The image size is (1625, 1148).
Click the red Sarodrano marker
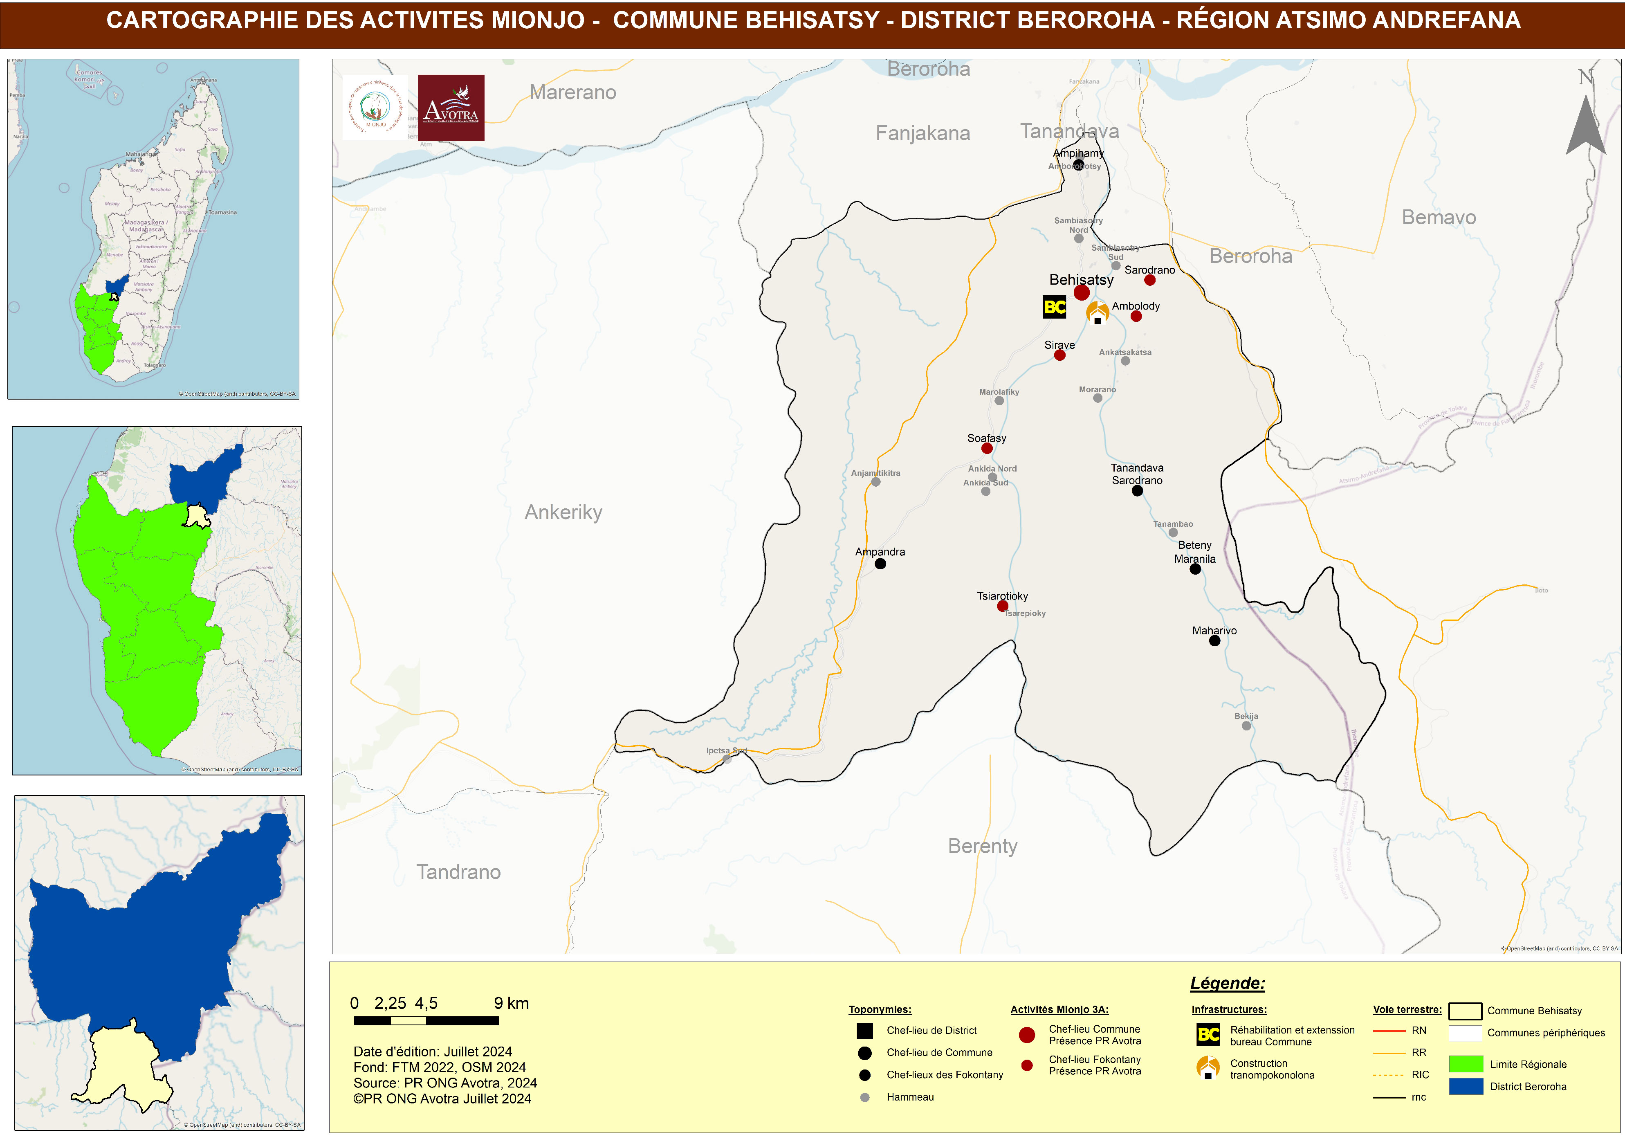1149,280
